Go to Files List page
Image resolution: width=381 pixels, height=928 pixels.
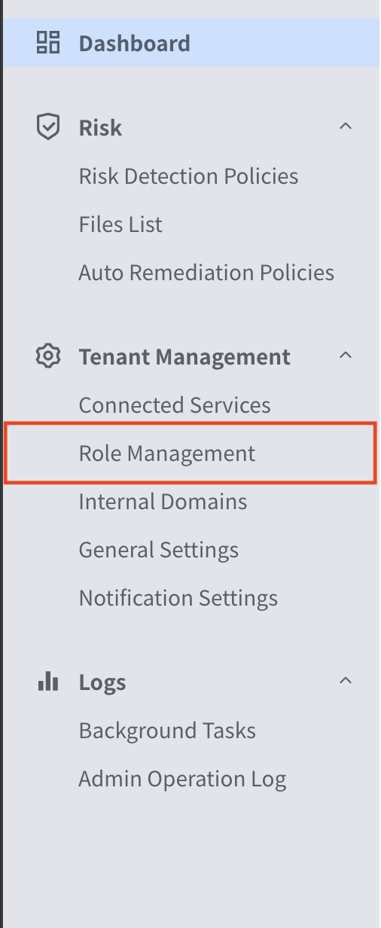120,224
